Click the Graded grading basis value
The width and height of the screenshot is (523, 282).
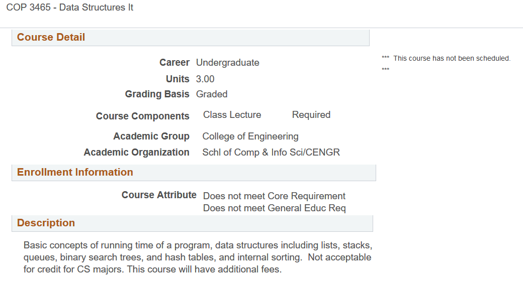coord(212,94)
